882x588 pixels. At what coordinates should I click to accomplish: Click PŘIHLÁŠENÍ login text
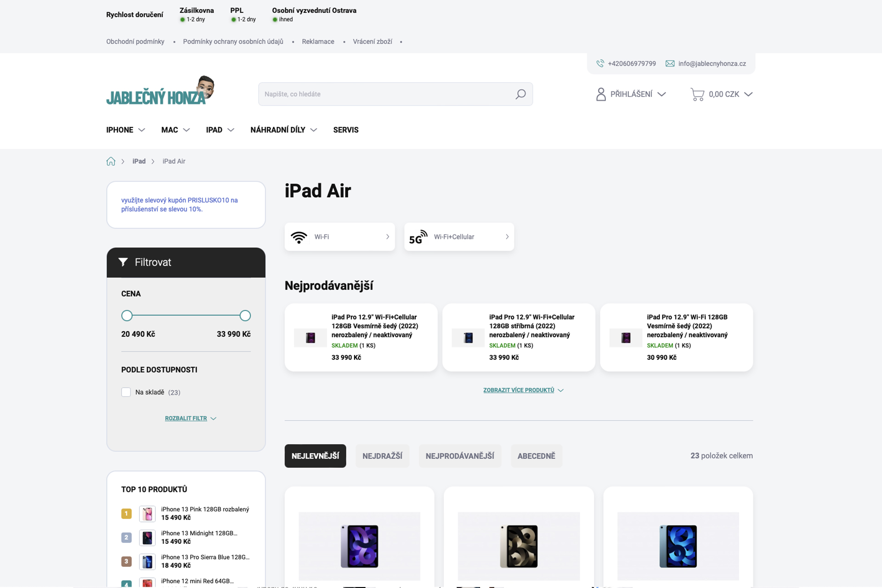click(631, 94)
